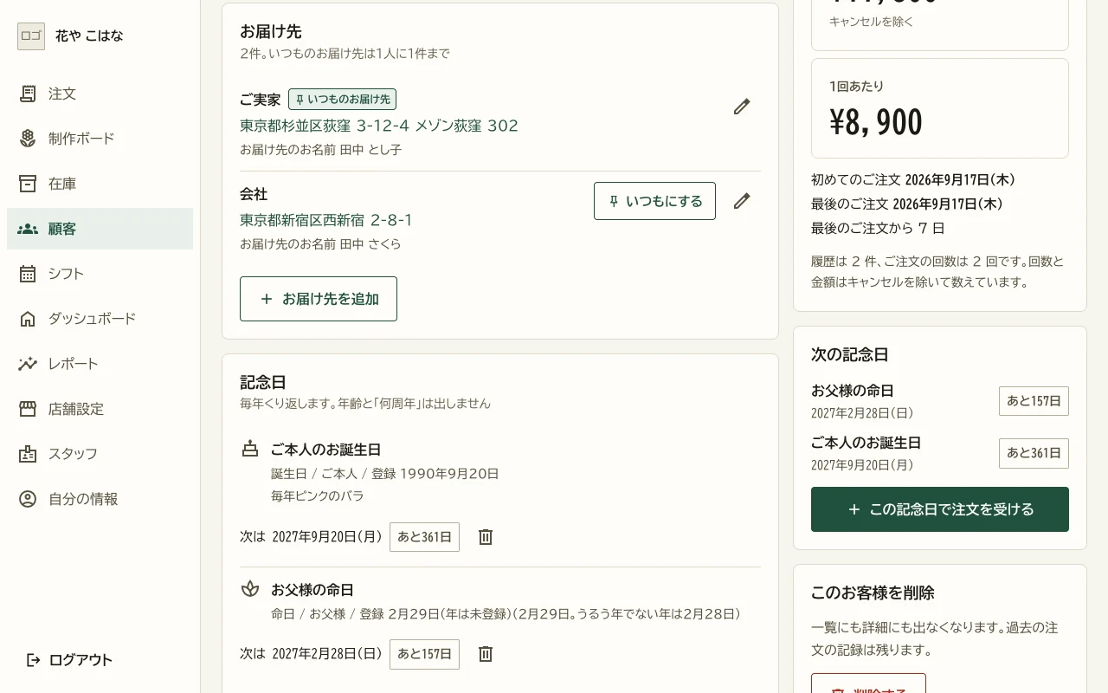Select レポート menu entry
This screenshot has height=693, width=1108.
tap(100, 364)
